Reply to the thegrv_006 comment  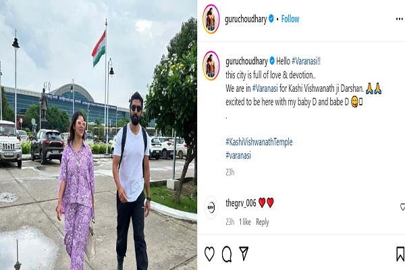click(263, 222)
